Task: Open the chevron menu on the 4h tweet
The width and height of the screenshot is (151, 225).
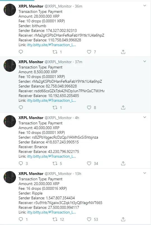Action: [145, 117]
